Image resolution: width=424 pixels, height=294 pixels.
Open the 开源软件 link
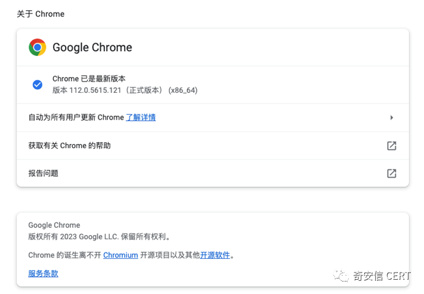coord(215,255)
